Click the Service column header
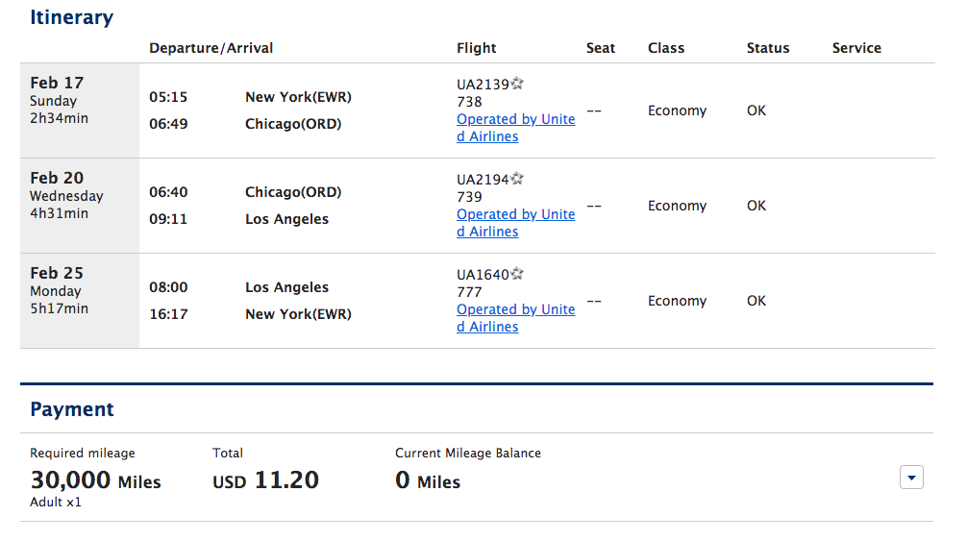The height and width of the screenshot is (541, 967). pos(856,48)
